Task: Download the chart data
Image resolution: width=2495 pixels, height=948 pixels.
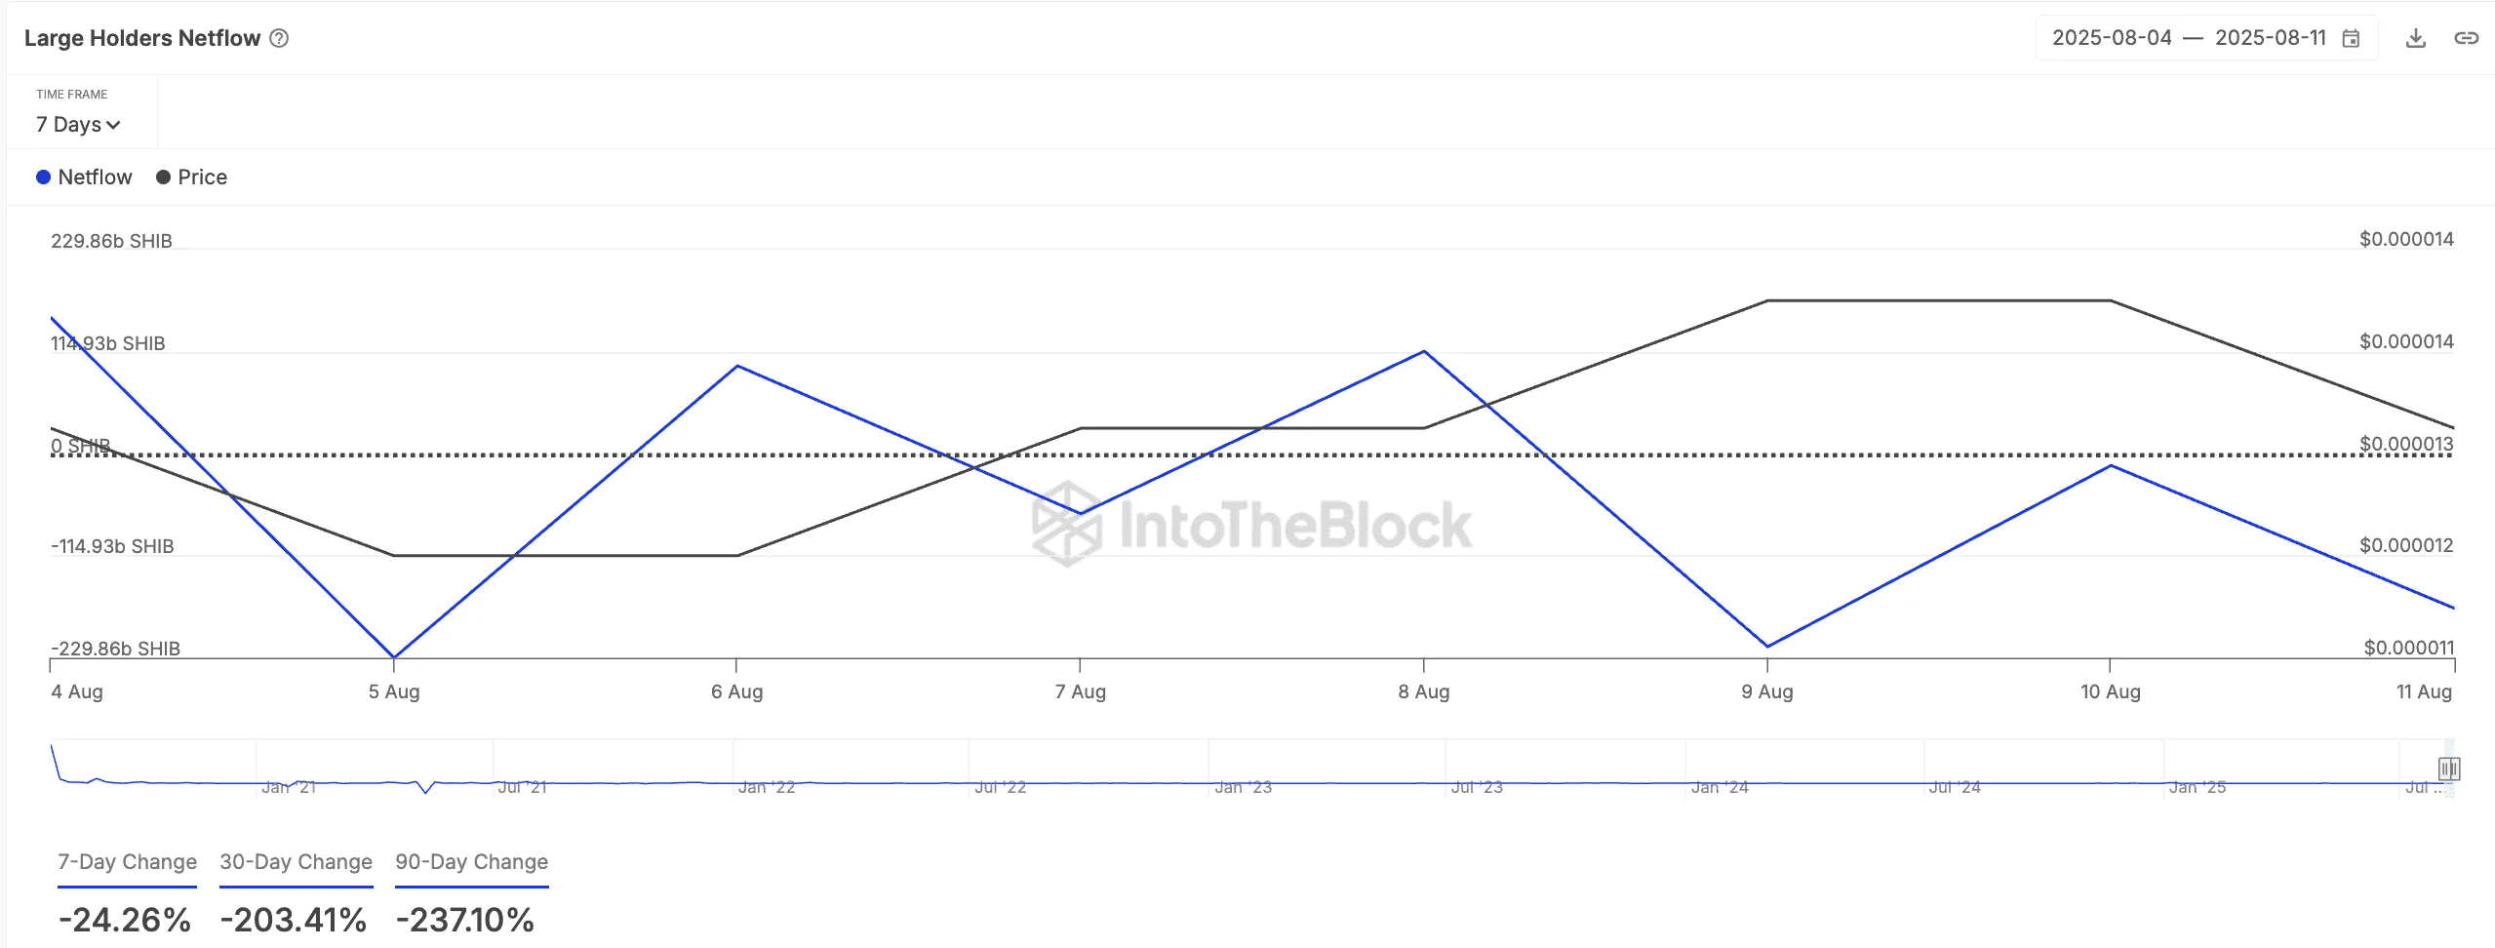Action: (x=2415, y=38)
